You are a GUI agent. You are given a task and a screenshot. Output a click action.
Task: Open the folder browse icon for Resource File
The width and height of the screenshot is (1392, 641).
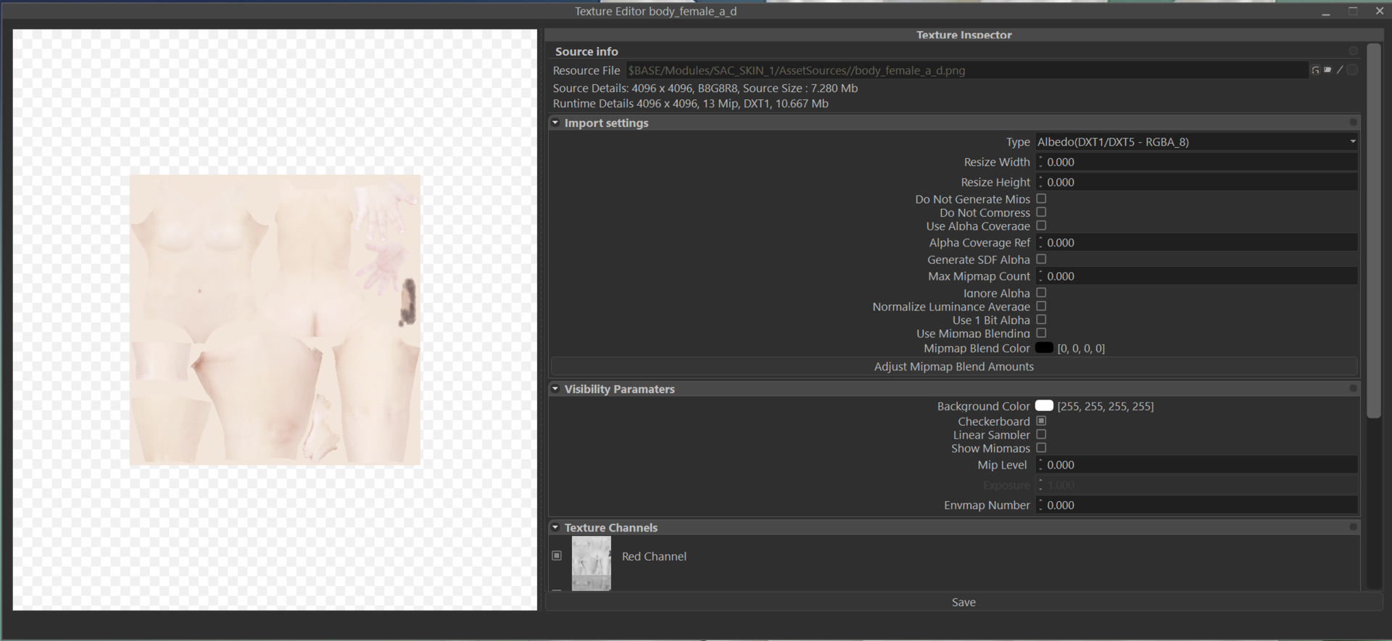pyautogui.click(x=1327, y=70)
